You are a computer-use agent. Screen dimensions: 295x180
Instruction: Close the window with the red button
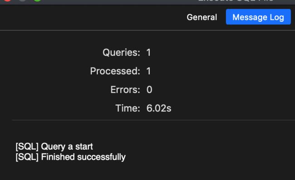tap(7, 0)
